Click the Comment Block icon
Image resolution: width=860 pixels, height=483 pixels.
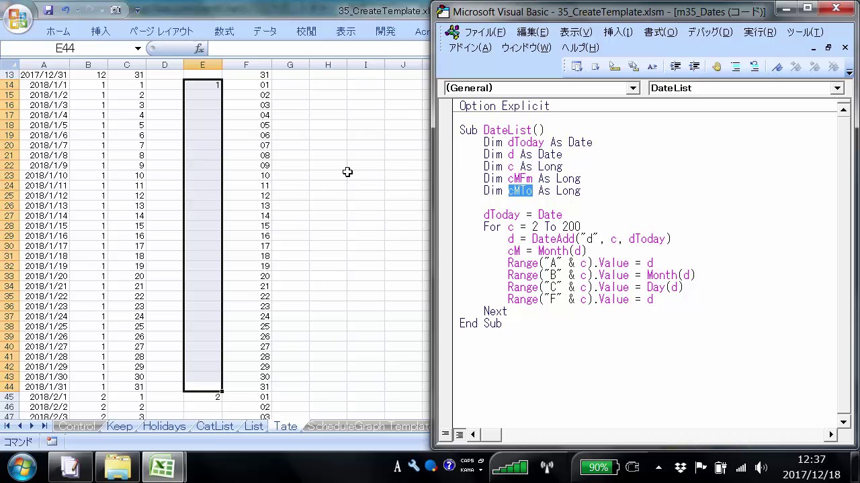tap(736, 66)
